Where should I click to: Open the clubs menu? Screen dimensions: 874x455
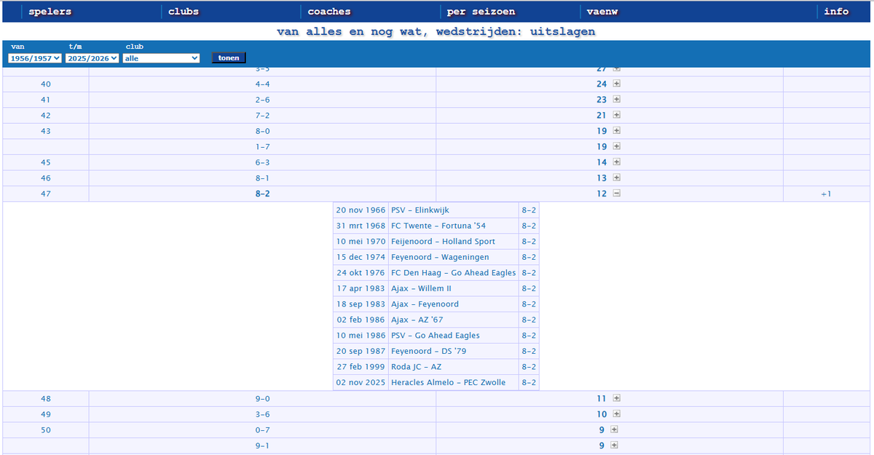pos(184,12)
